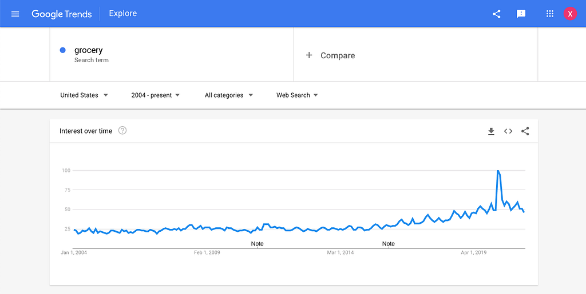This screenshot has height=294, width=586.
Task: Select the Explore header item
Action: [123, 13]
